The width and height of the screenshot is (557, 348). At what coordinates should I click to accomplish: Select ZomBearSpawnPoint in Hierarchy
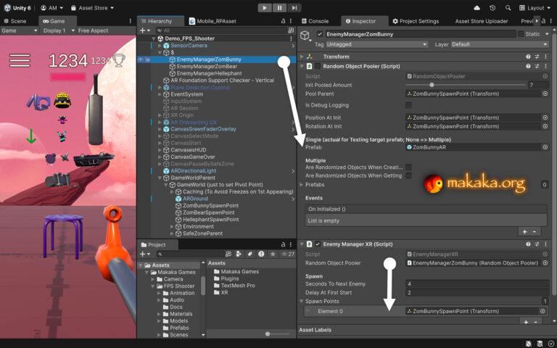pos(209,212)
